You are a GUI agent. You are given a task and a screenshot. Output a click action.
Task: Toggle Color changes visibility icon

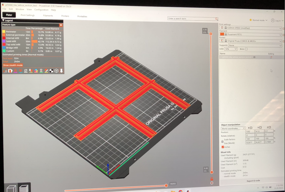tap(36, 71)
